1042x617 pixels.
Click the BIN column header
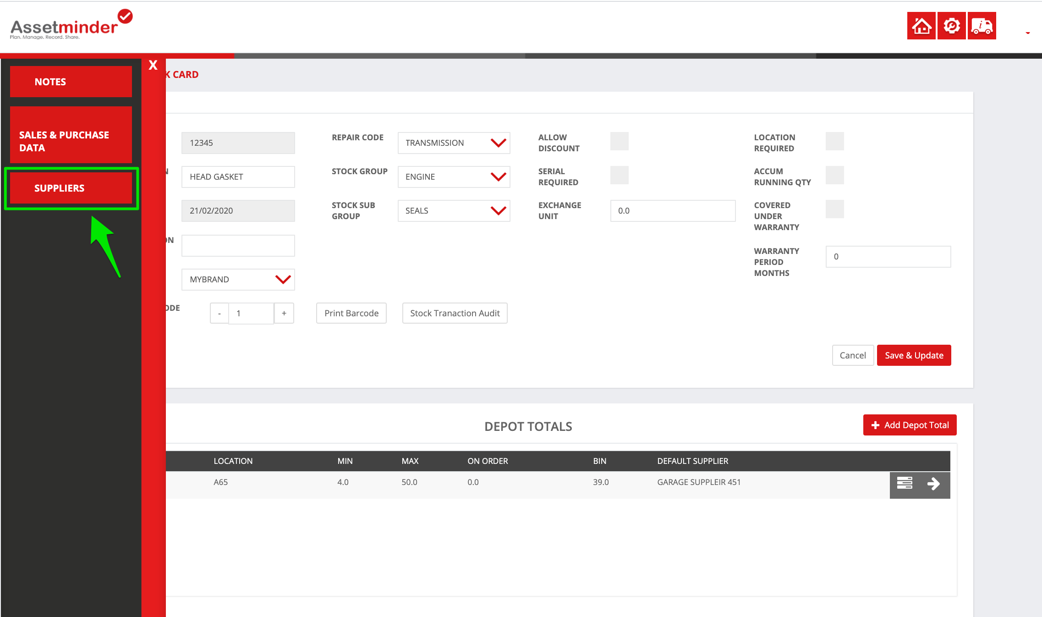pyautogui.click(x=599, y=461)
